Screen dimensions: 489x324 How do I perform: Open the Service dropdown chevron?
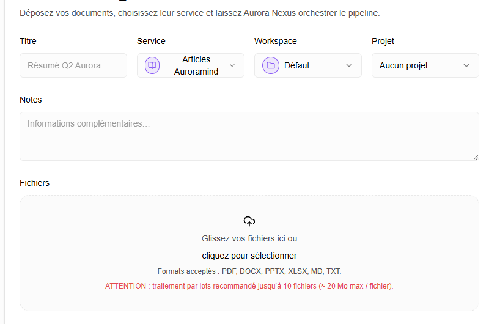point(232,65)
